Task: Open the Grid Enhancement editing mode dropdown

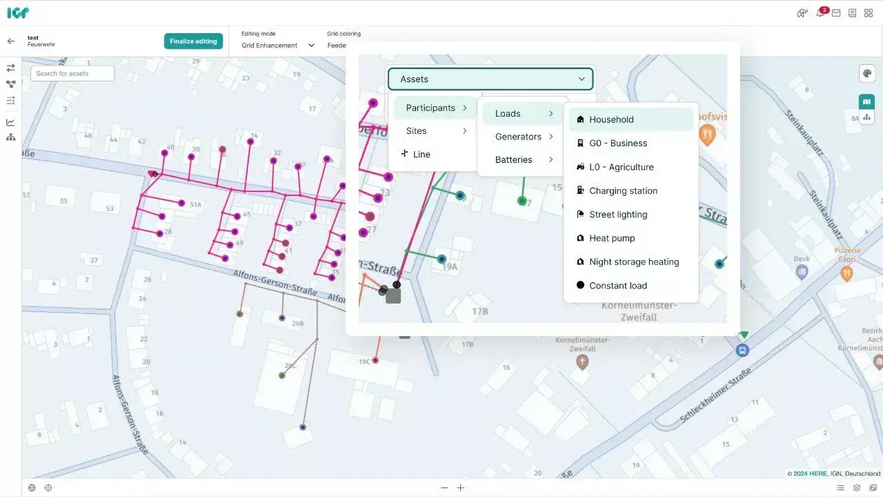Action: pyautogui.click(x=278, y=46)
